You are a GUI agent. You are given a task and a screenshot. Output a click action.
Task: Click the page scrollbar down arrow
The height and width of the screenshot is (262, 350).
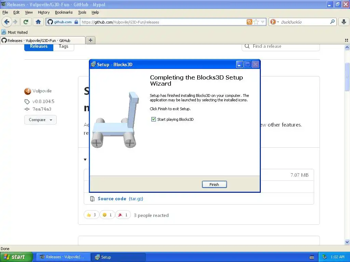click(347, 242)
